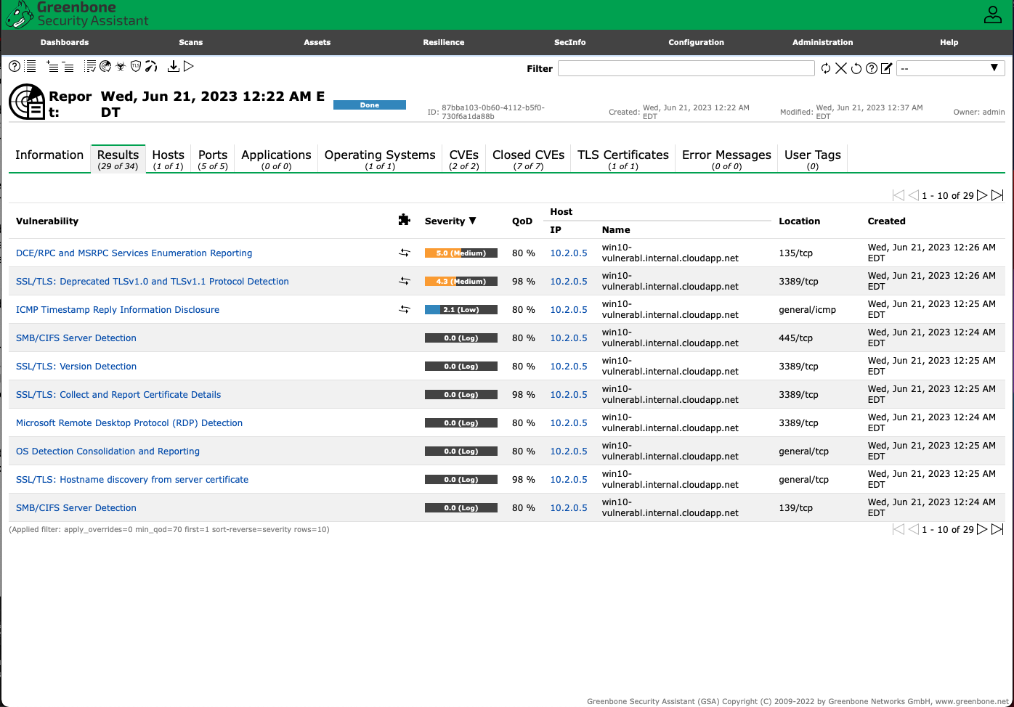The width and height of the screenshot is (1014, 707).
Task: Open DCE/RPC and MSRPC Services Enumeration result
Action: click(134, 253)
